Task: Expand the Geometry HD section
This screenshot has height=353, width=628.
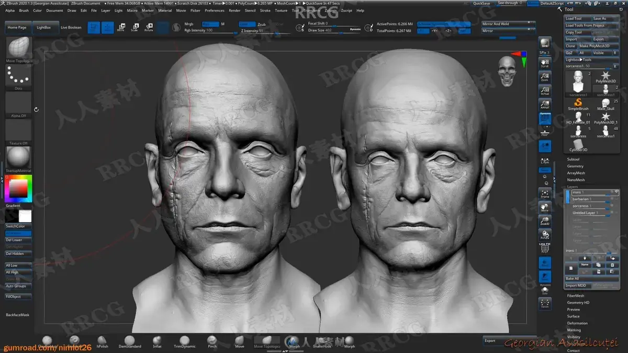Action: click(578, 302)
